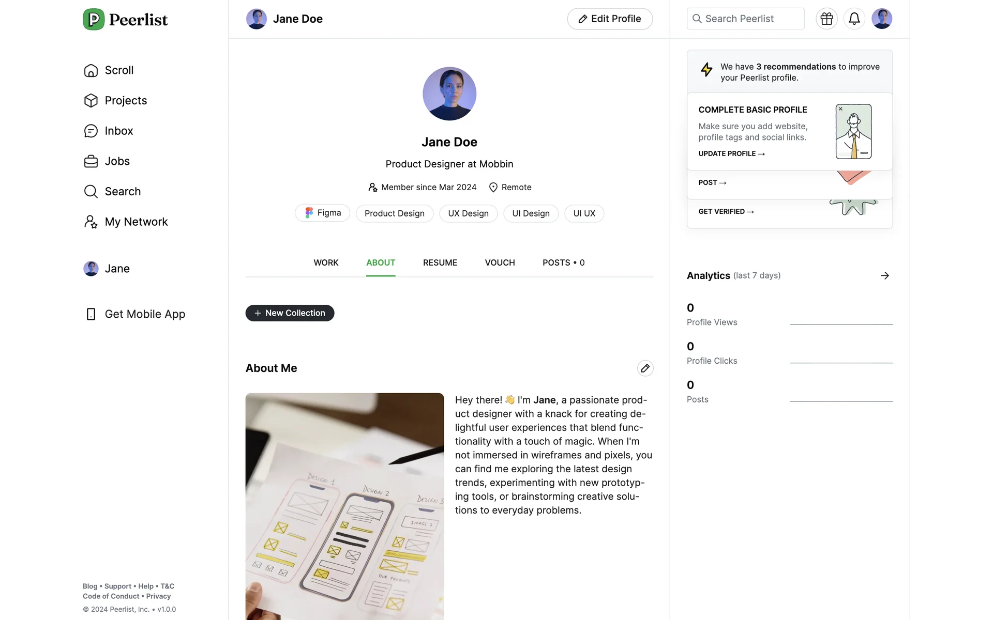The width and height of the screenshot is (993, 620).
Task: Close the Complete Basic Profile card
Action: (840, 109)
